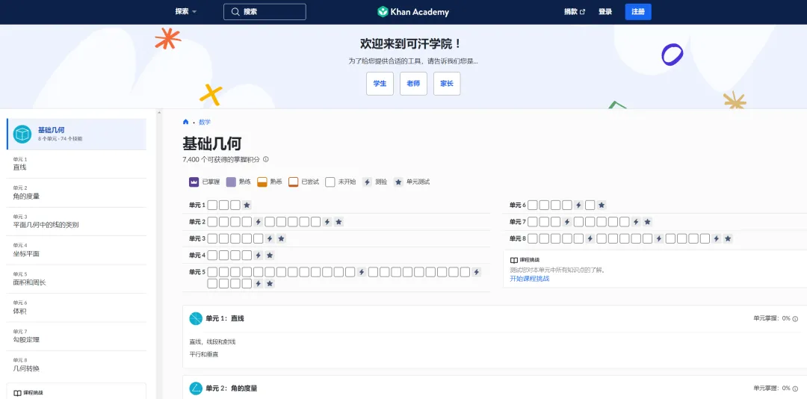This screenshot has height=399, width=807.
Task: Click first skill box in 单元 1 row
Action: coord(212,205)
